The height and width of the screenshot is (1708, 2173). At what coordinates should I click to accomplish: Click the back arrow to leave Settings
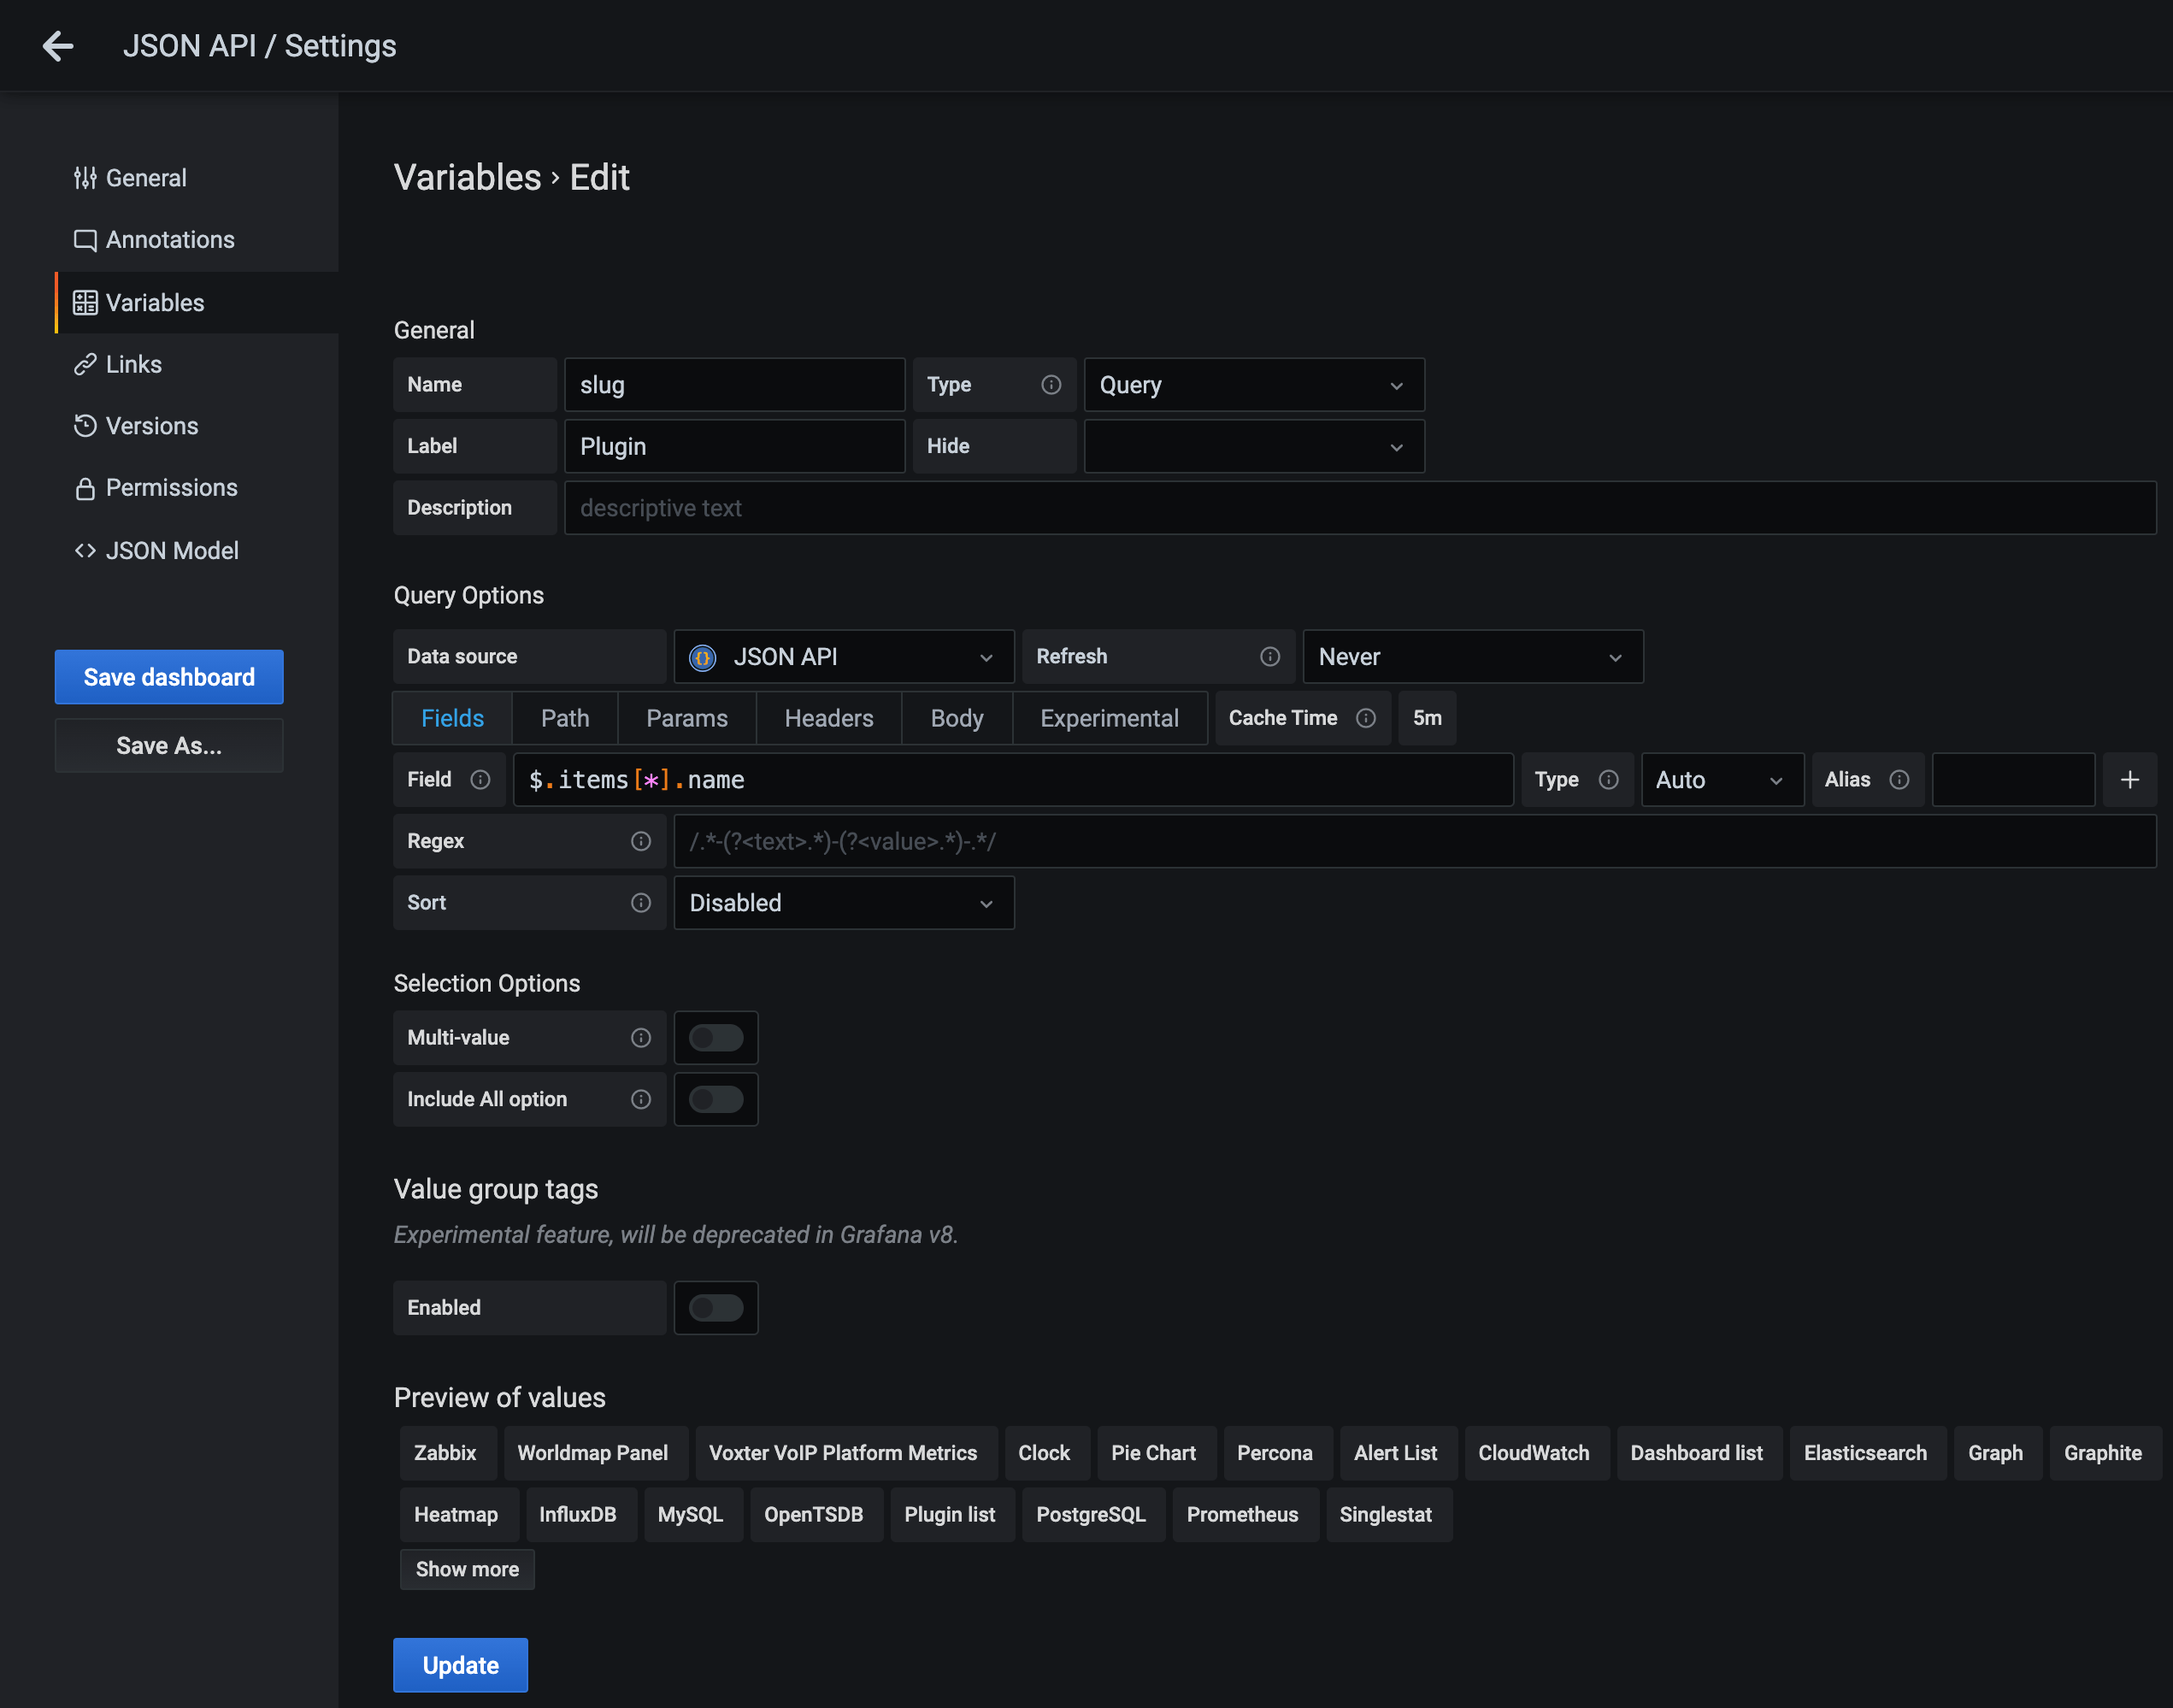tap(58, 46)
